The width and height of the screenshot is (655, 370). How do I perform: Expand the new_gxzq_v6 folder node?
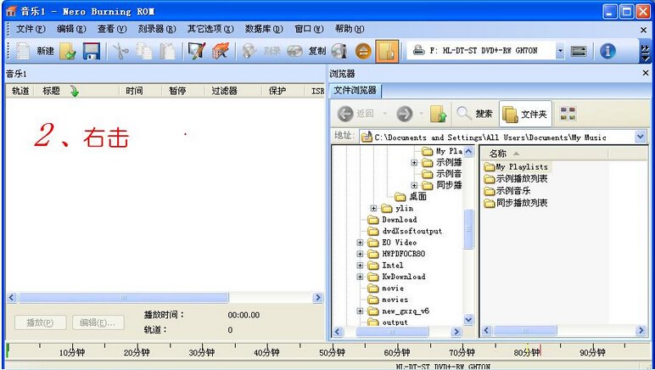pos(360,311)
